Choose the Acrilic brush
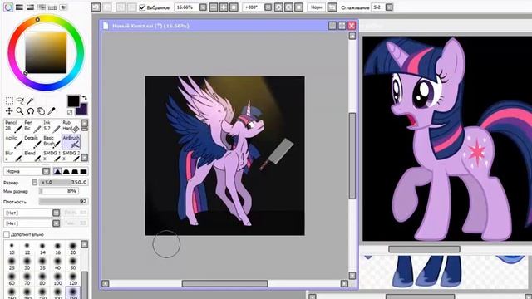This screenshot has width=532, height=299. click(x=13, y=141)
